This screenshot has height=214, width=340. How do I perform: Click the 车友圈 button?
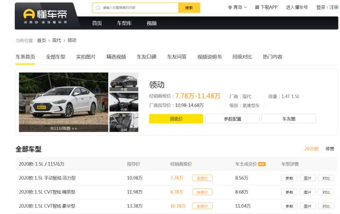point(289,119)
